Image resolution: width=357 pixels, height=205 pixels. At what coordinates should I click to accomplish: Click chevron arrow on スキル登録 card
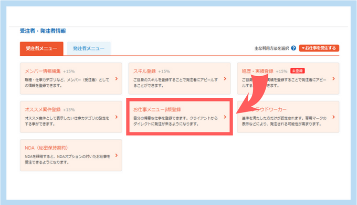(x=225, y=79)
